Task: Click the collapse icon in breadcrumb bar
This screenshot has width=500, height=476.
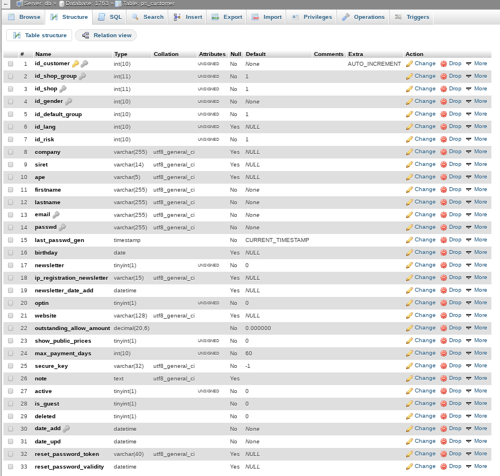Action: [6, 4]
